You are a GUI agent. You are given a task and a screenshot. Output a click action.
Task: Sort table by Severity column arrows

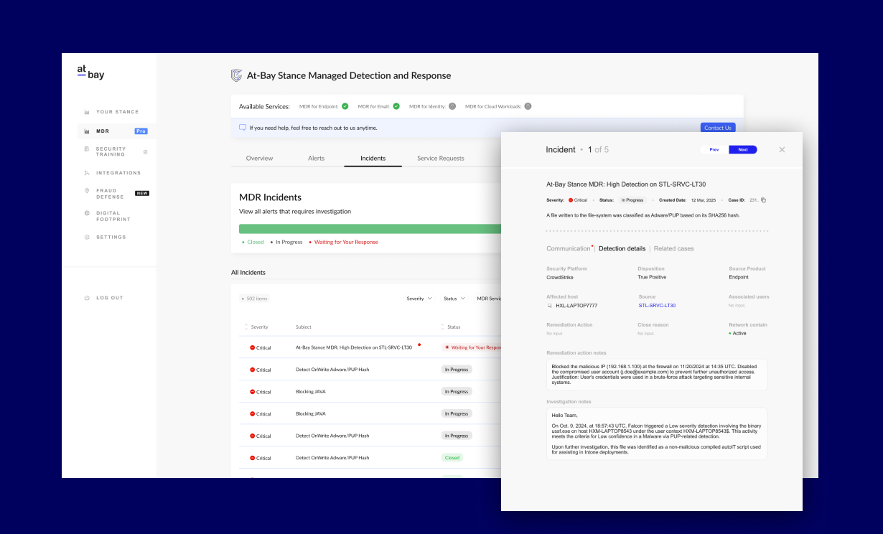coord(246,327)
